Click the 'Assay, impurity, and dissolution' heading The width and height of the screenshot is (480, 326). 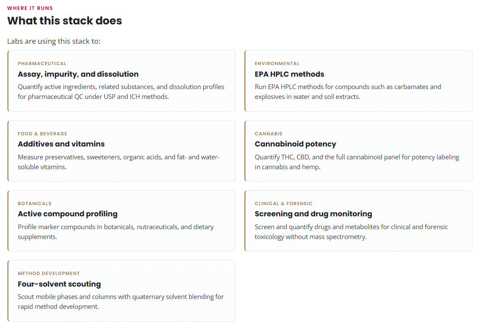click(78, 74)
